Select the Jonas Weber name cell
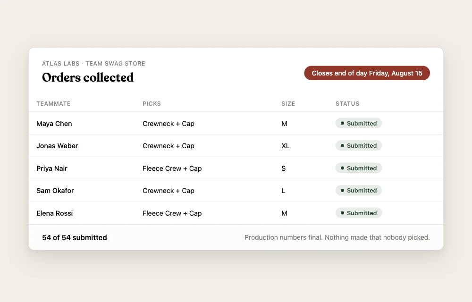 point(57,146)
